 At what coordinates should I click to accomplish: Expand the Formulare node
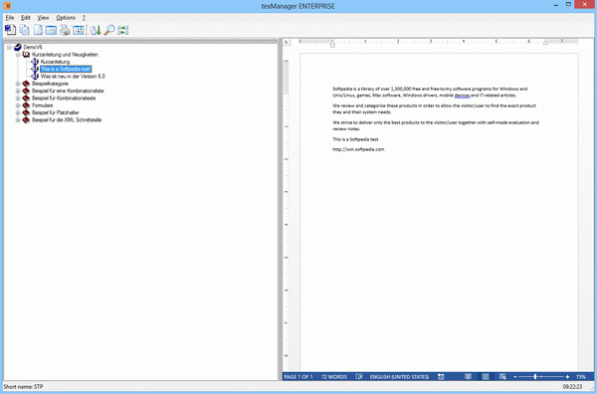point(18,105)
